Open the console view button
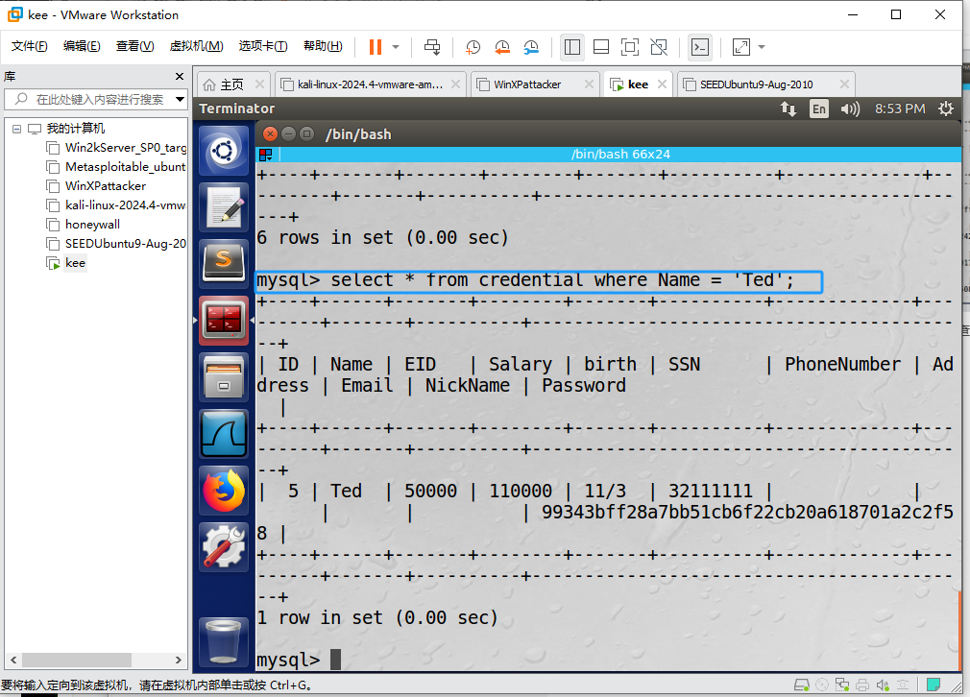Viewport: 970px width, 697px height. pyautogui.click(x=700, y=47)
